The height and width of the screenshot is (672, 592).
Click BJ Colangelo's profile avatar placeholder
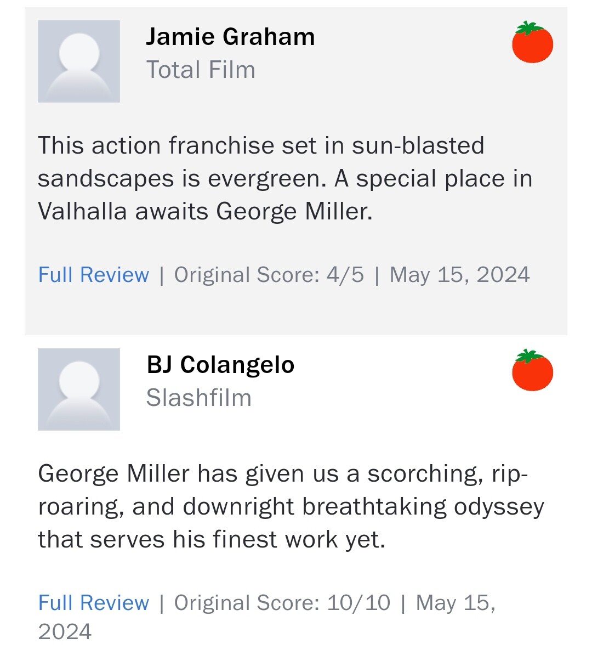(x=79, y=389)
